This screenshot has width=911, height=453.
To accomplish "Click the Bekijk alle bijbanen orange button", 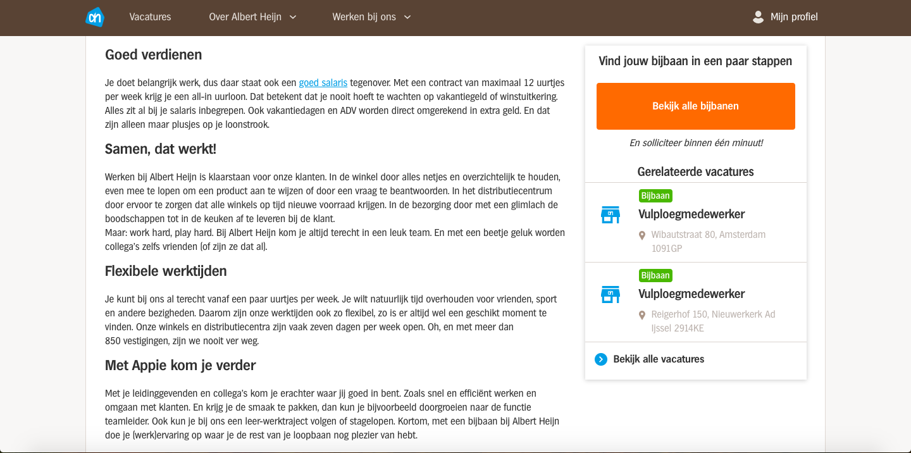I will point(696,106).
